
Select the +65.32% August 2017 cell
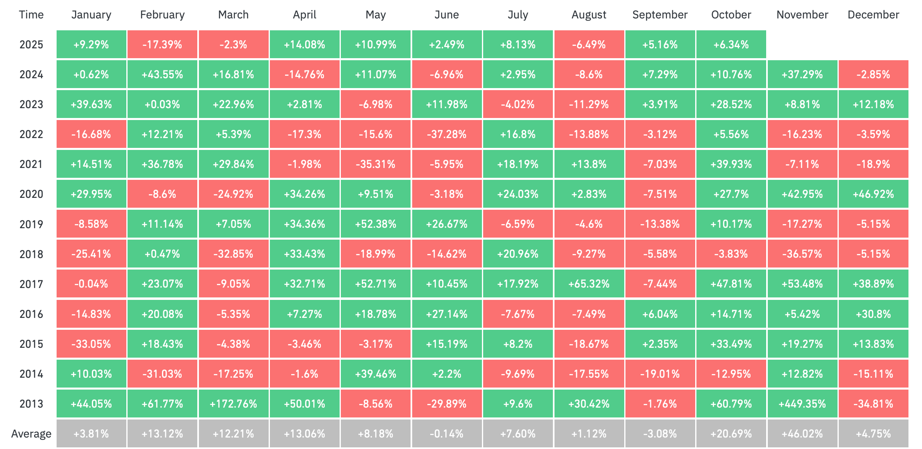coord(589,284)
